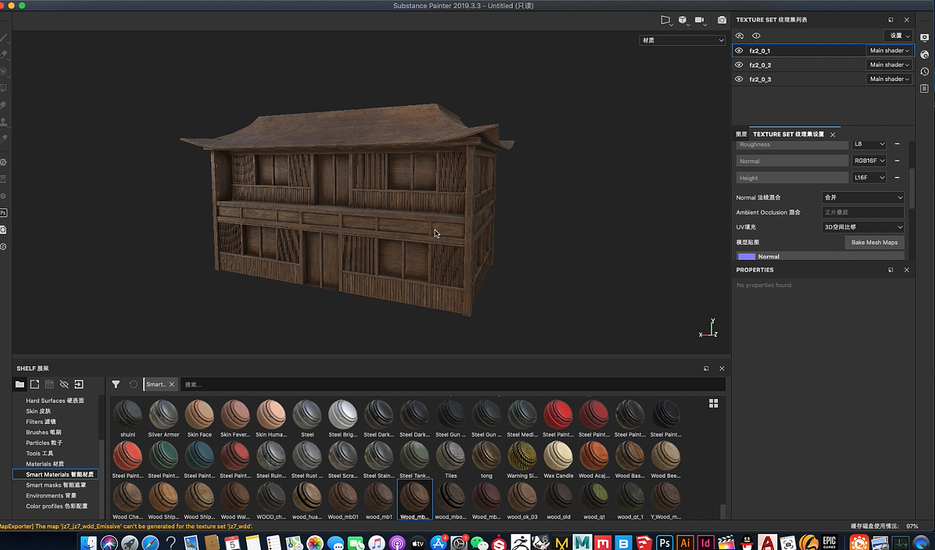The width and height of the screenshot is (935, 550).
Task: Hide texture set fz2_0_3
Action: (x=739, y=79)
